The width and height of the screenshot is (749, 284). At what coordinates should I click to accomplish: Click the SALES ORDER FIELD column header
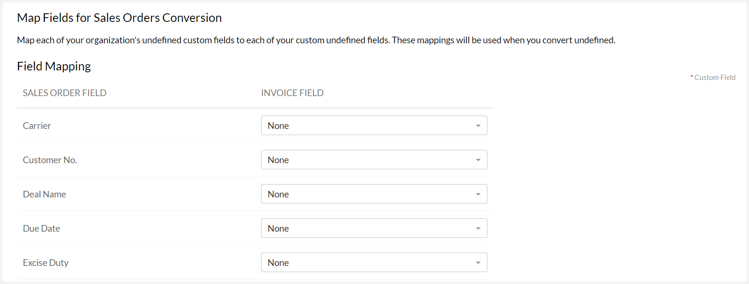tap(64, 93)
